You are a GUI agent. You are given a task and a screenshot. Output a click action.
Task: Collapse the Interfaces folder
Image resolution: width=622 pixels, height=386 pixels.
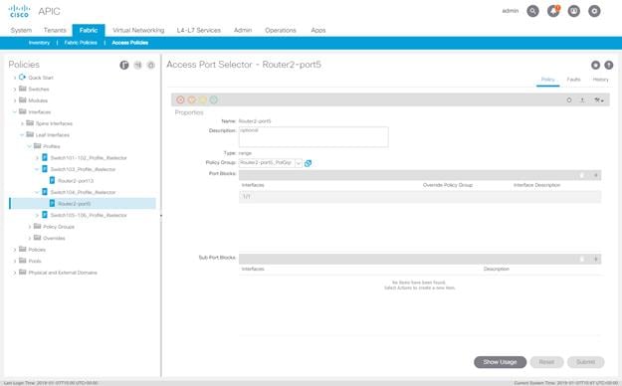[15, 111]
